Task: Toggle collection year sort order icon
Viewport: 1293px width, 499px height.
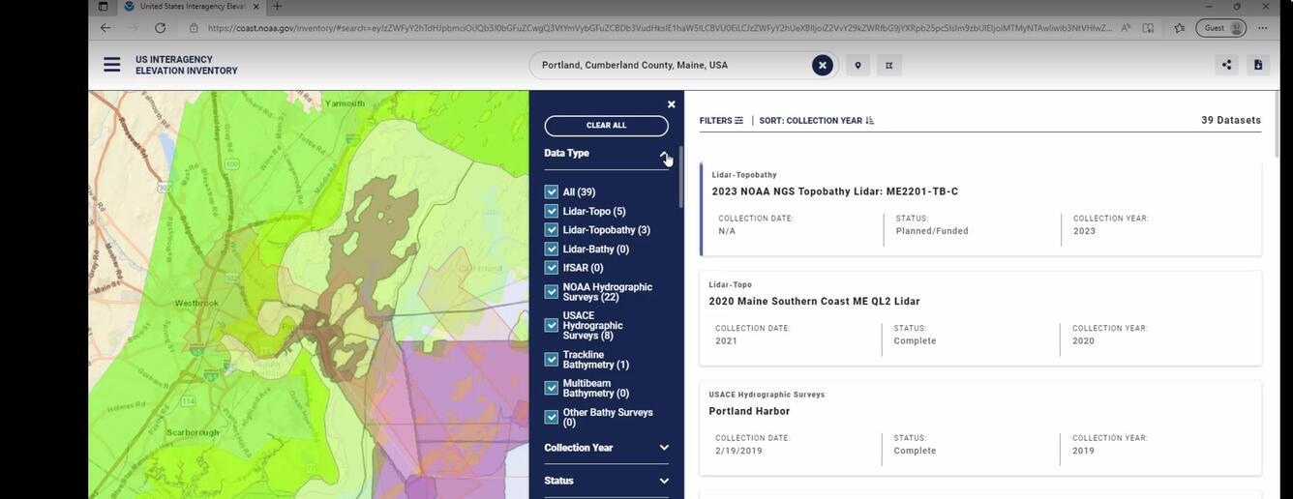Action: click(869, 121)
